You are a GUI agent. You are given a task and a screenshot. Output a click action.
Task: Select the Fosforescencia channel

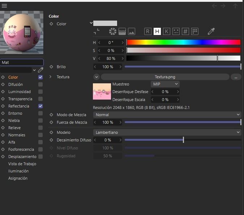point(21,149)
